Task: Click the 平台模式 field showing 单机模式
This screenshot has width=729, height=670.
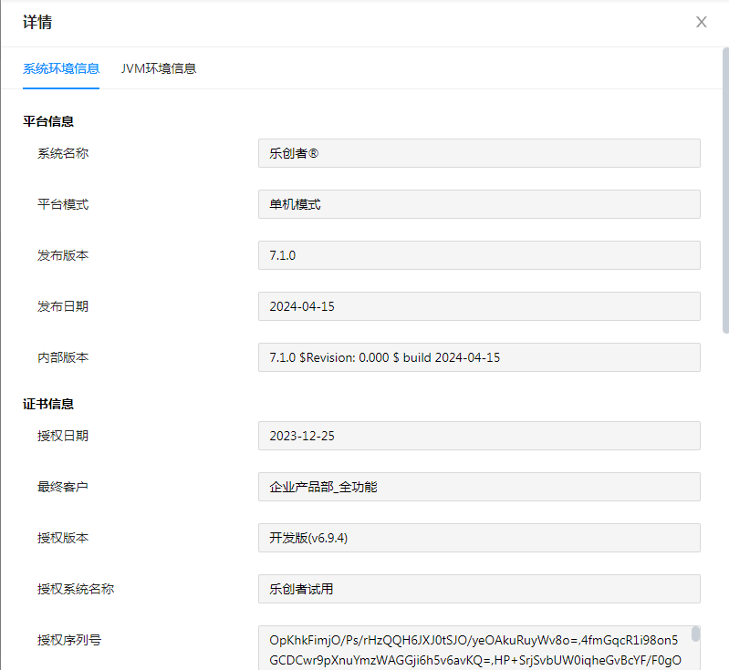Action: tap(479, 204)
